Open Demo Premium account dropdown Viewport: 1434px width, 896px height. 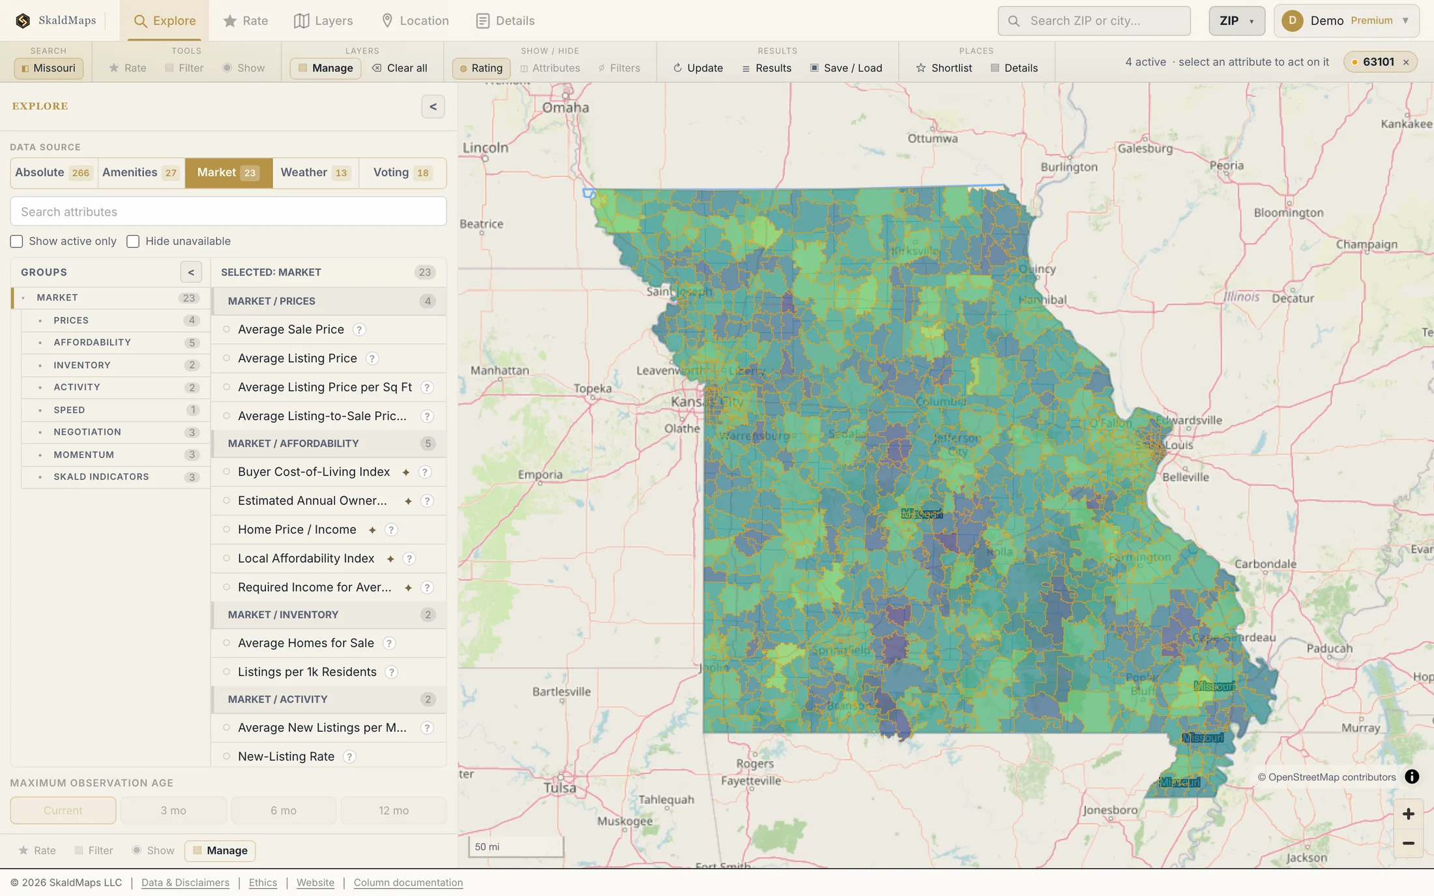pyautogui.click(x=1346, y=21)
